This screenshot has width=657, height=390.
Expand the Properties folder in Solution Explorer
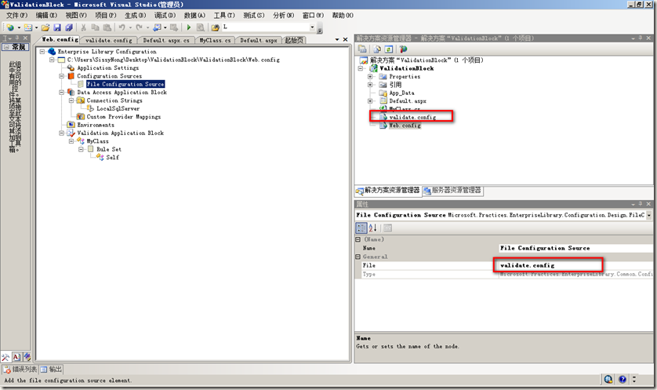[370, 77]
